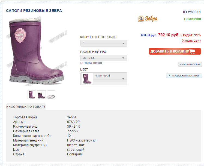Click the discounted price 792.10 руб.
This screenshot has width=204, height=166.
coord(169,35)
